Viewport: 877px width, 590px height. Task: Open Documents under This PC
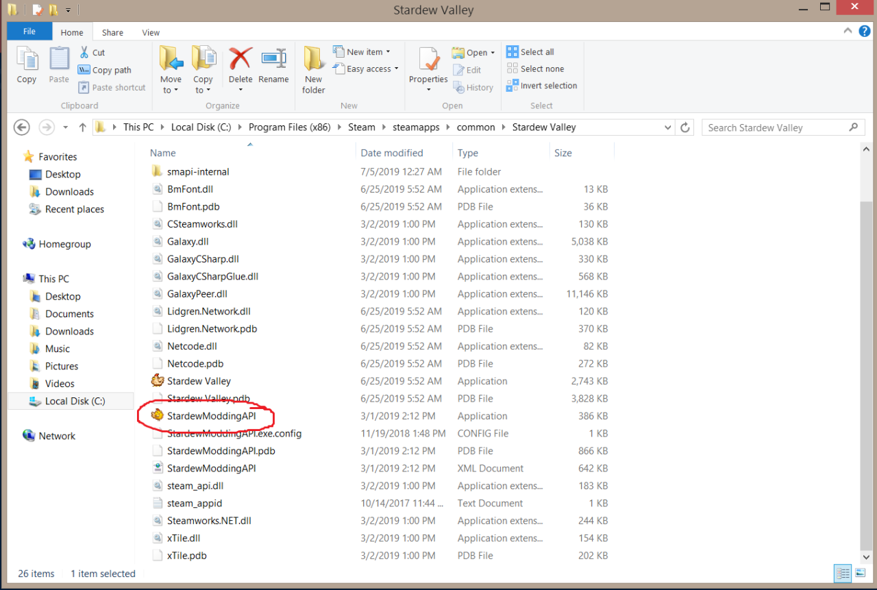point(69,314)
